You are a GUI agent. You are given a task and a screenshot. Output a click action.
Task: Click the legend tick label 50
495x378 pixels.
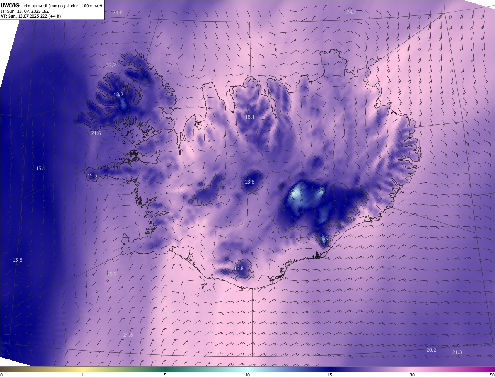492,375
